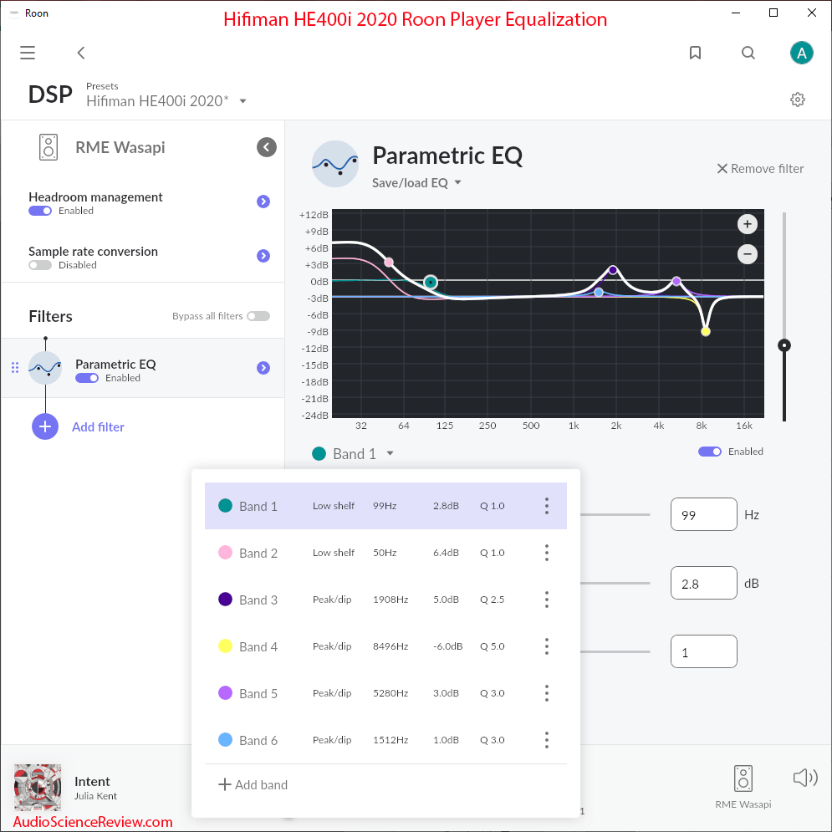
Task: Open the Save/load EQ dropdown
Action: click(416, 183)
